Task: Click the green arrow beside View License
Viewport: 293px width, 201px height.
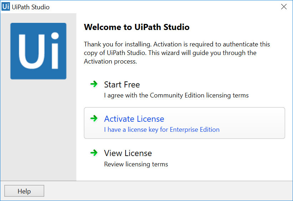Action: tap(94, 153)
